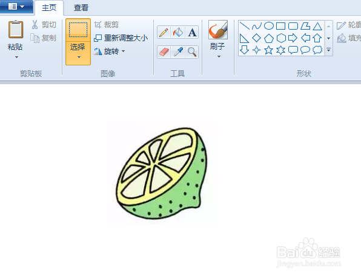Expand the 刷子 brush type dropdown

tap(219, 56)
